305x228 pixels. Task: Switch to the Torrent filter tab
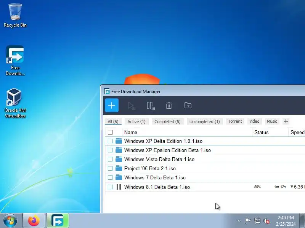tap(235, 121)
